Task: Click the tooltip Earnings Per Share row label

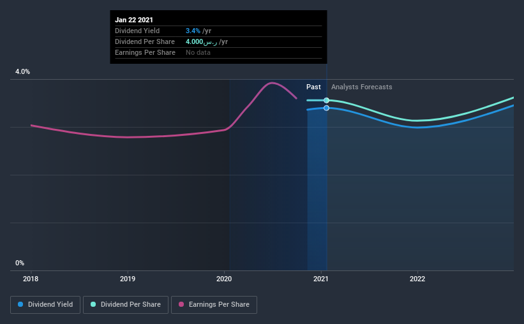Action: tap(145, 52)
